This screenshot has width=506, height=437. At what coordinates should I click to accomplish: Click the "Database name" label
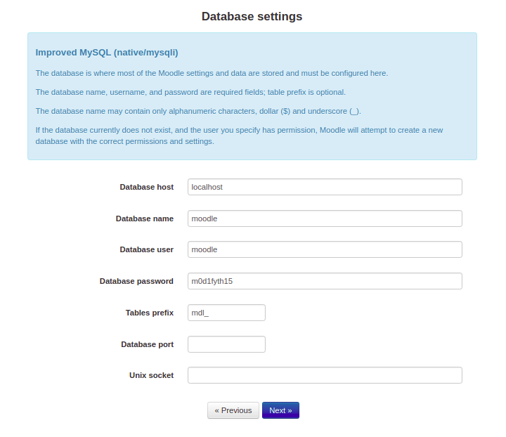(144, 218)
